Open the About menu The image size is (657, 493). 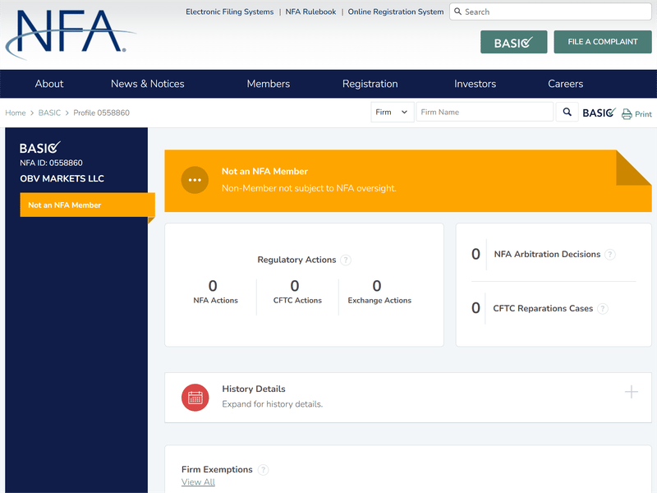pyautogui.click(x=49, y=84)
